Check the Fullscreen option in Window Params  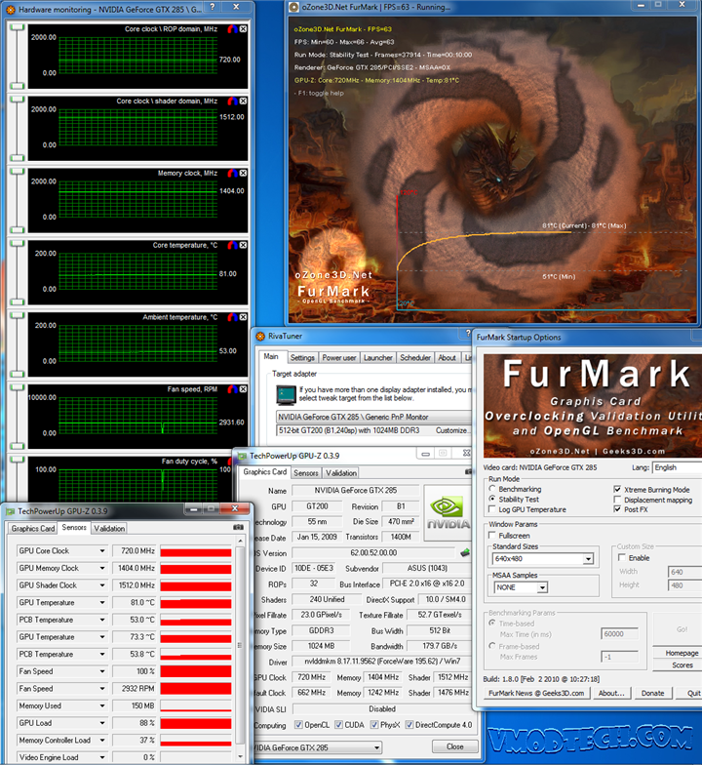[x=491, y=535]
